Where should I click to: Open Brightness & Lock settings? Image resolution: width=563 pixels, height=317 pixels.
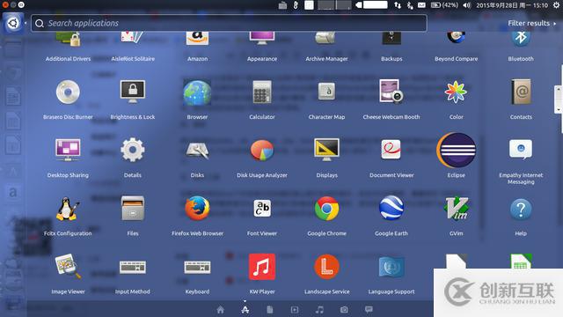pyautogui.click(x=133, y=92)
